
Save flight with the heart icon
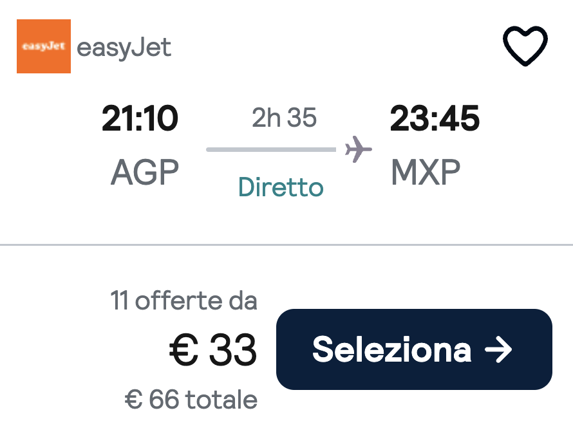pyautogui.click(x=525, y=46)
